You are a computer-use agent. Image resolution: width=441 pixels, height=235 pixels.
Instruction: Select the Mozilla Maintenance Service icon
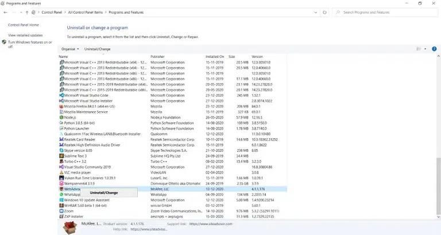(61, 112)
